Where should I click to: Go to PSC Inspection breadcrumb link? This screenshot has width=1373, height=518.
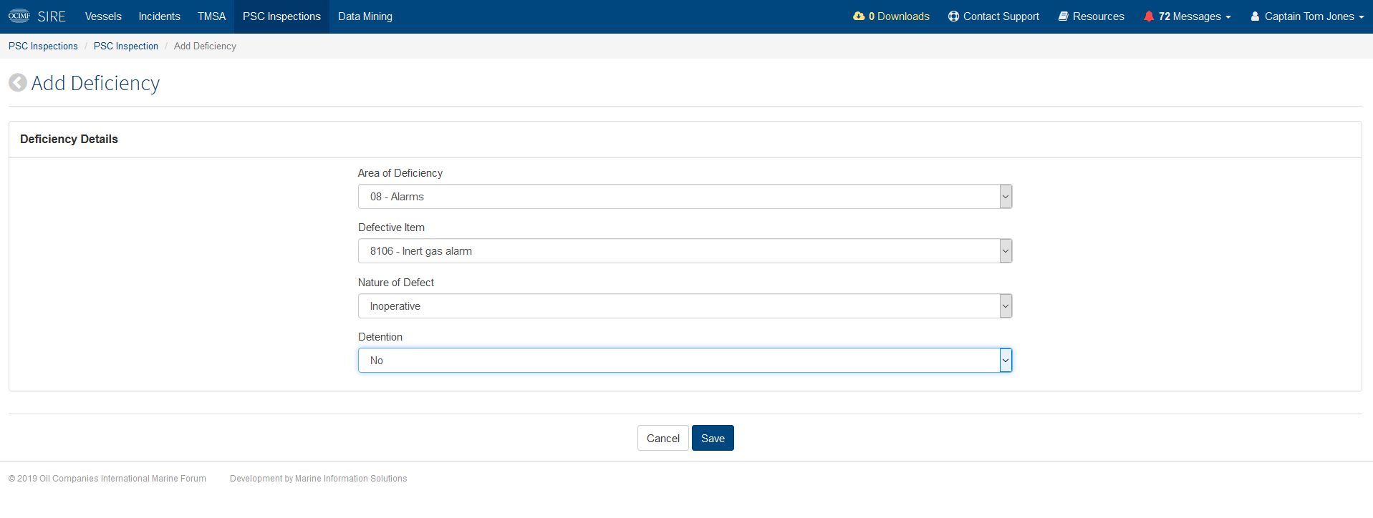point(126,46)
